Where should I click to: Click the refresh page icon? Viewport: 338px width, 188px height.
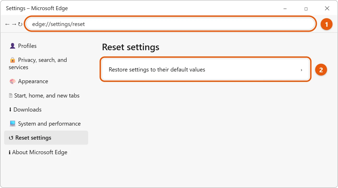[x=20, y=24]
